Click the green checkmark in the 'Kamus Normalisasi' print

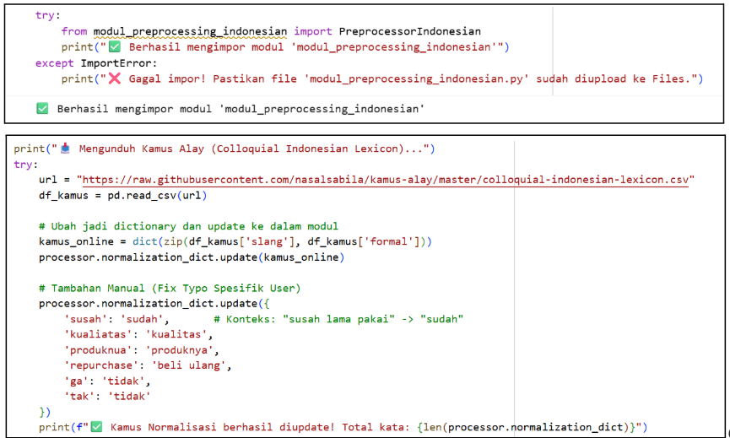pyautogui.click(x=96, y=426)
